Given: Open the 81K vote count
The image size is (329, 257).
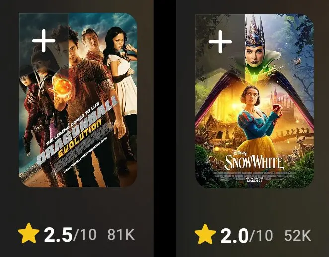Looking at the screenshot, I should point(121,235).
